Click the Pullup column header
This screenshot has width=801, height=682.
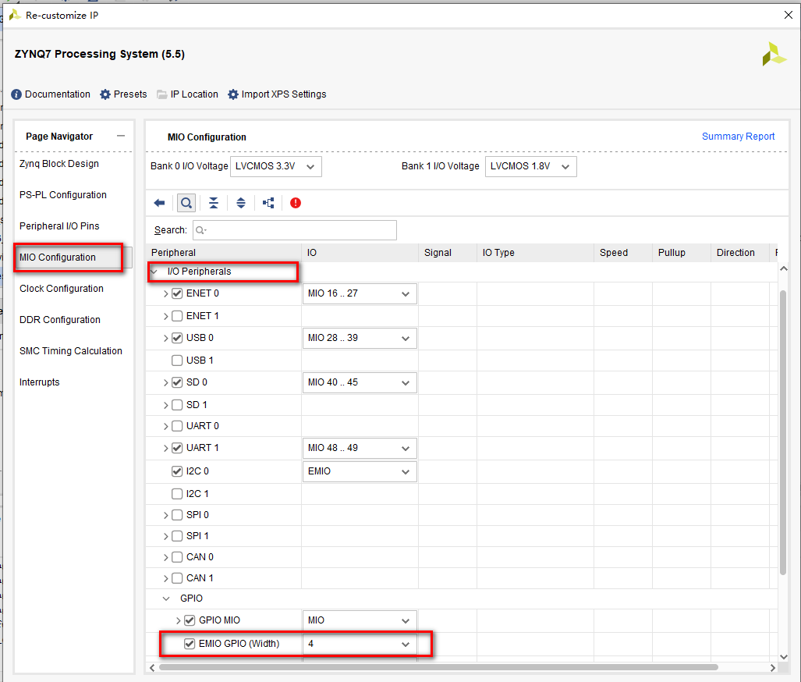click(682, 253)
